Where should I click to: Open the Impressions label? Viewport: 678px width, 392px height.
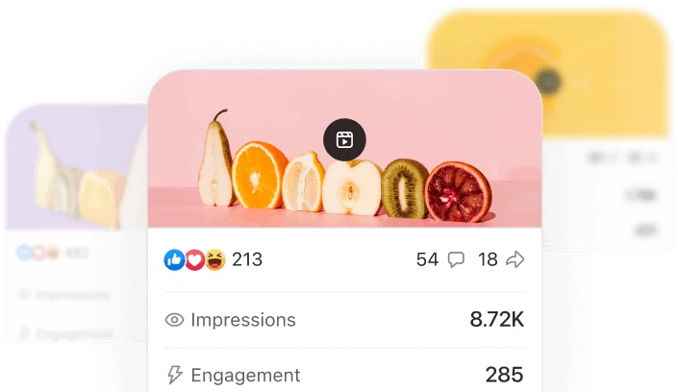point(243,320)
